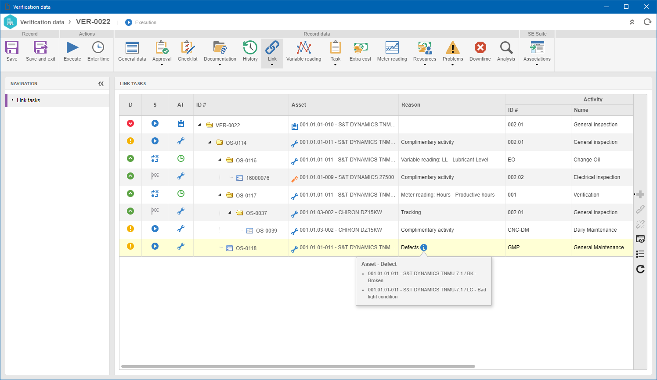Open the Task clipboard icon
The image size is (657, 380).
pos(336,47)
